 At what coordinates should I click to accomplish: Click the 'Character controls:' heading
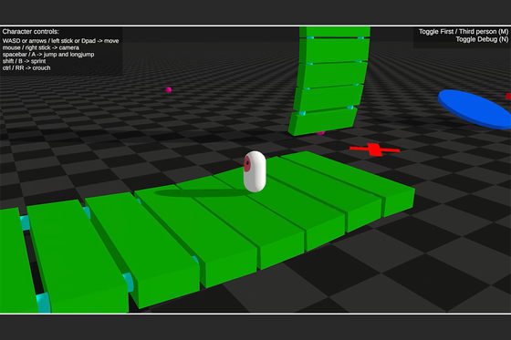pos(31,32)
